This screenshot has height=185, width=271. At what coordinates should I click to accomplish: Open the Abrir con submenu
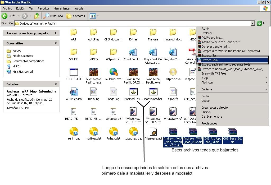point(233,82)
